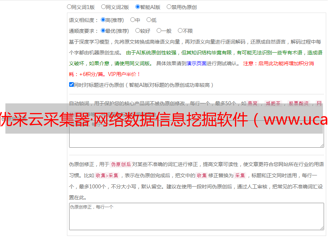Image resolution: width=328 pixels, height=237 pixels.
Task: Set 通顺度要求 to 较好
Action: tap(138, 31)
